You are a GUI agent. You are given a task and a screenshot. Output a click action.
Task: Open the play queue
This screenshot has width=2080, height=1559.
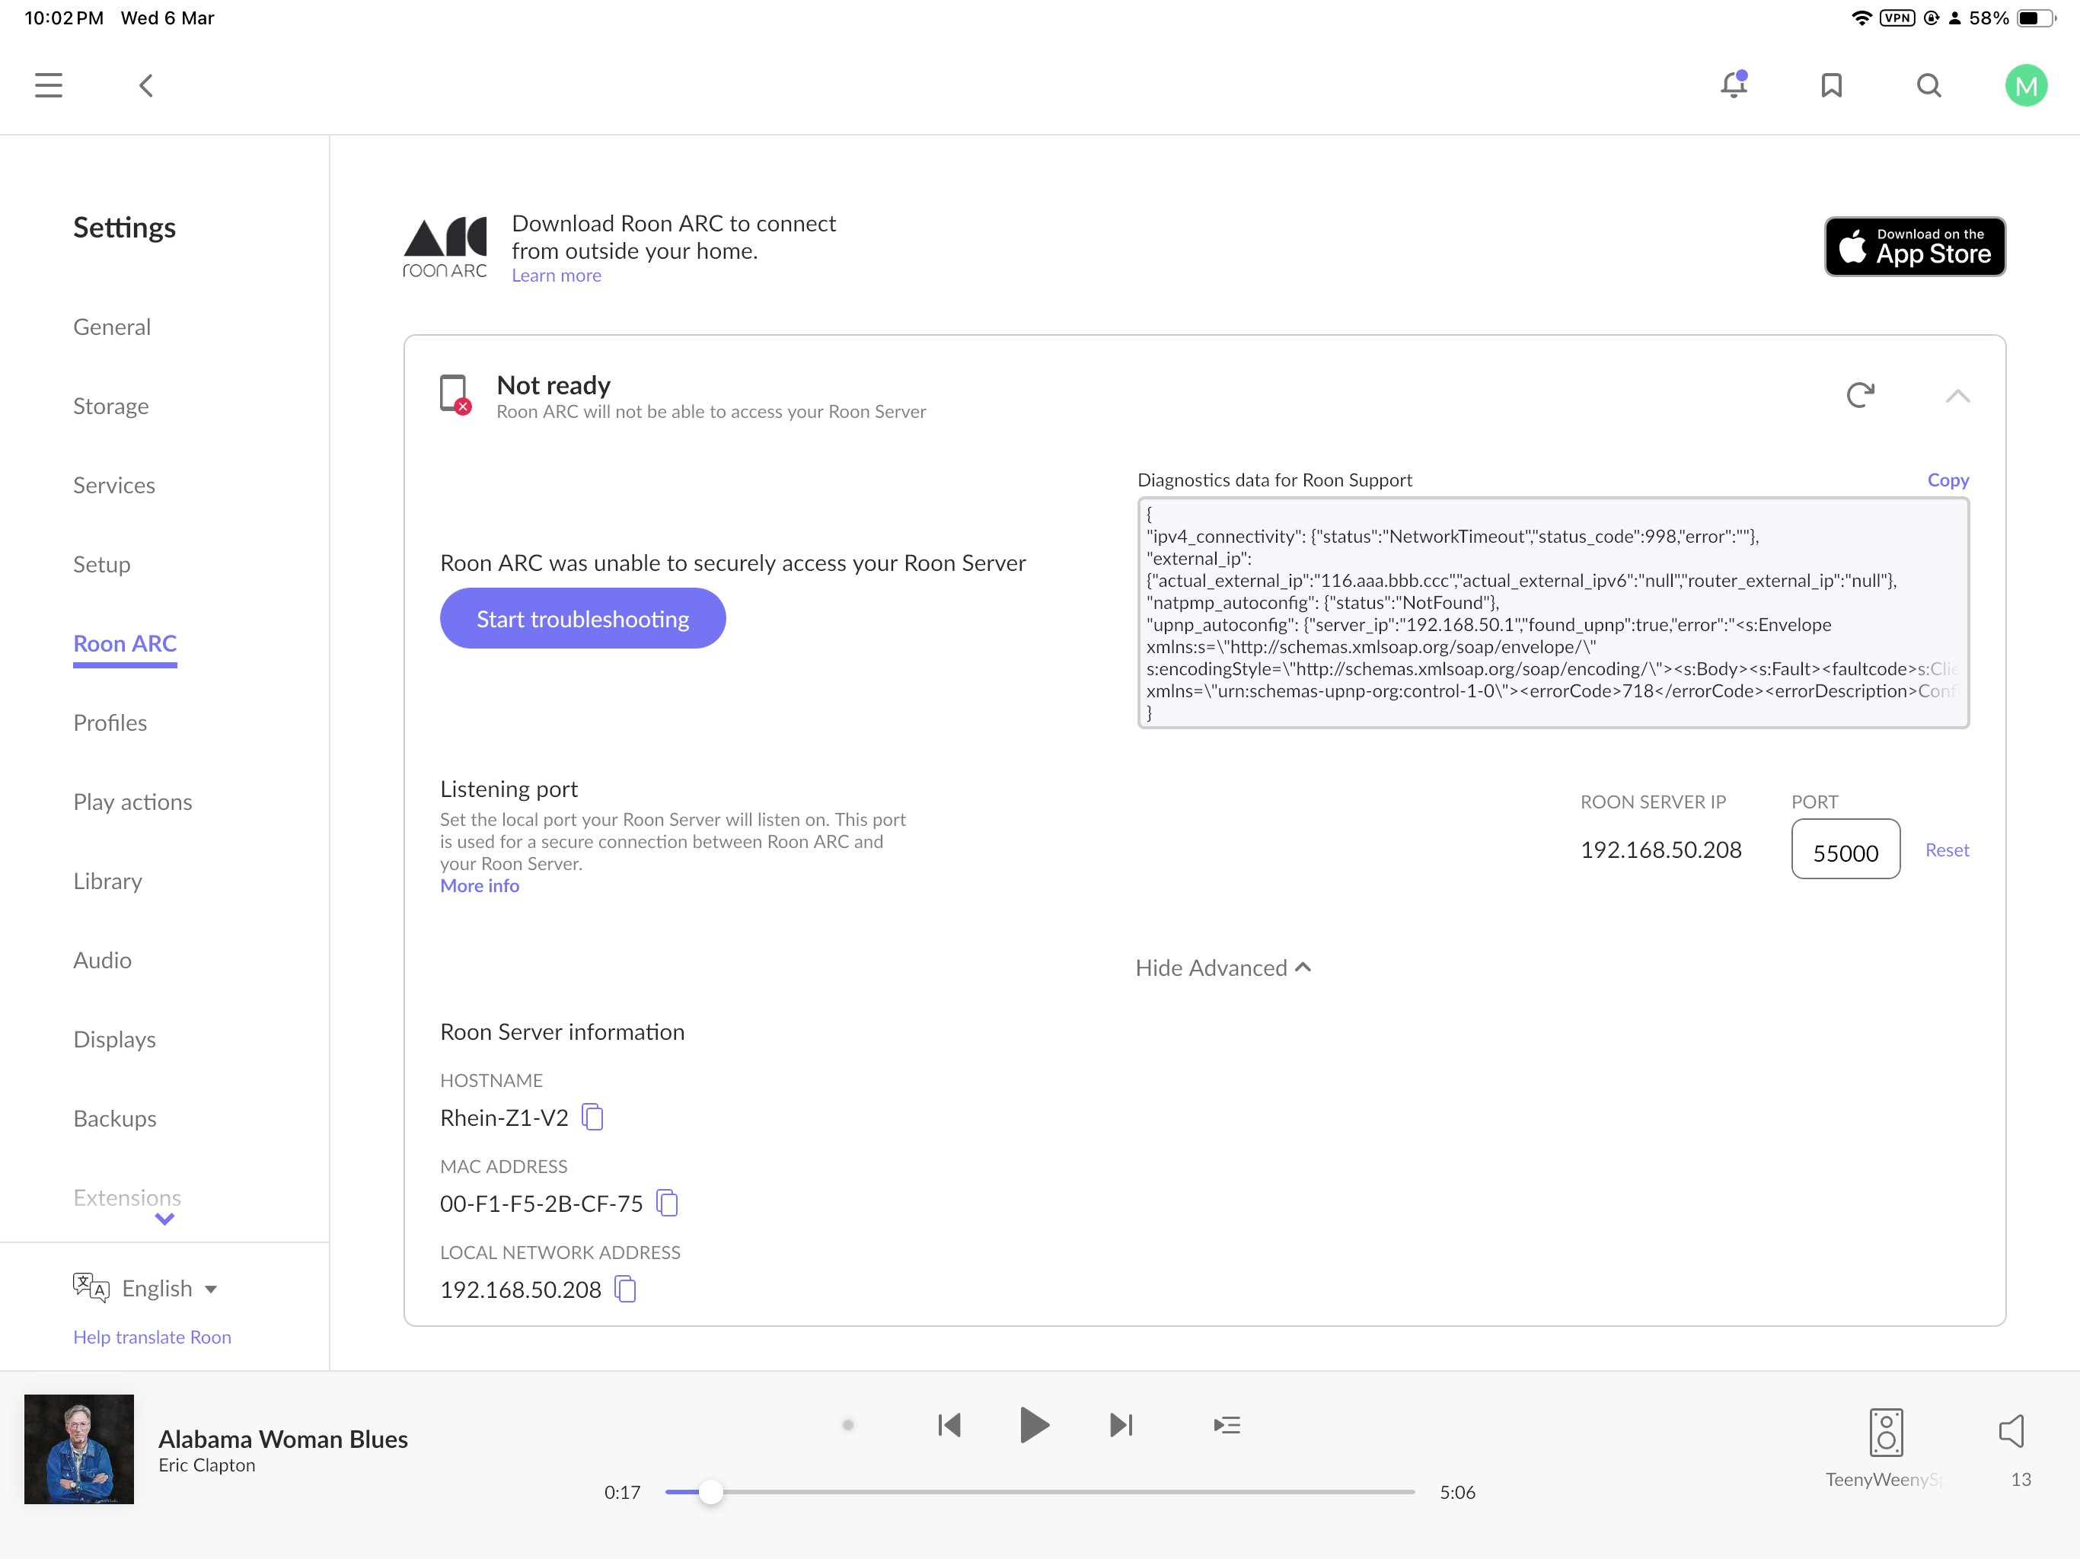click(1227, 1424)
